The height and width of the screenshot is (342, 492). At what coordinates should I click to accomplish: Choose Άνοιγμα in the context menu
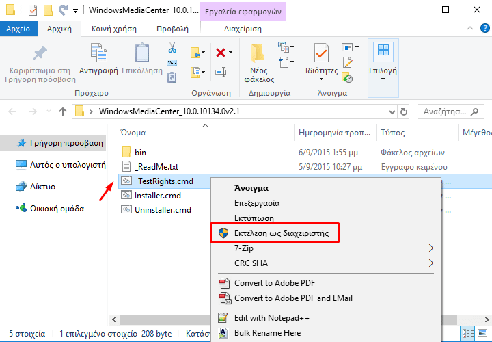click(251, 188)
